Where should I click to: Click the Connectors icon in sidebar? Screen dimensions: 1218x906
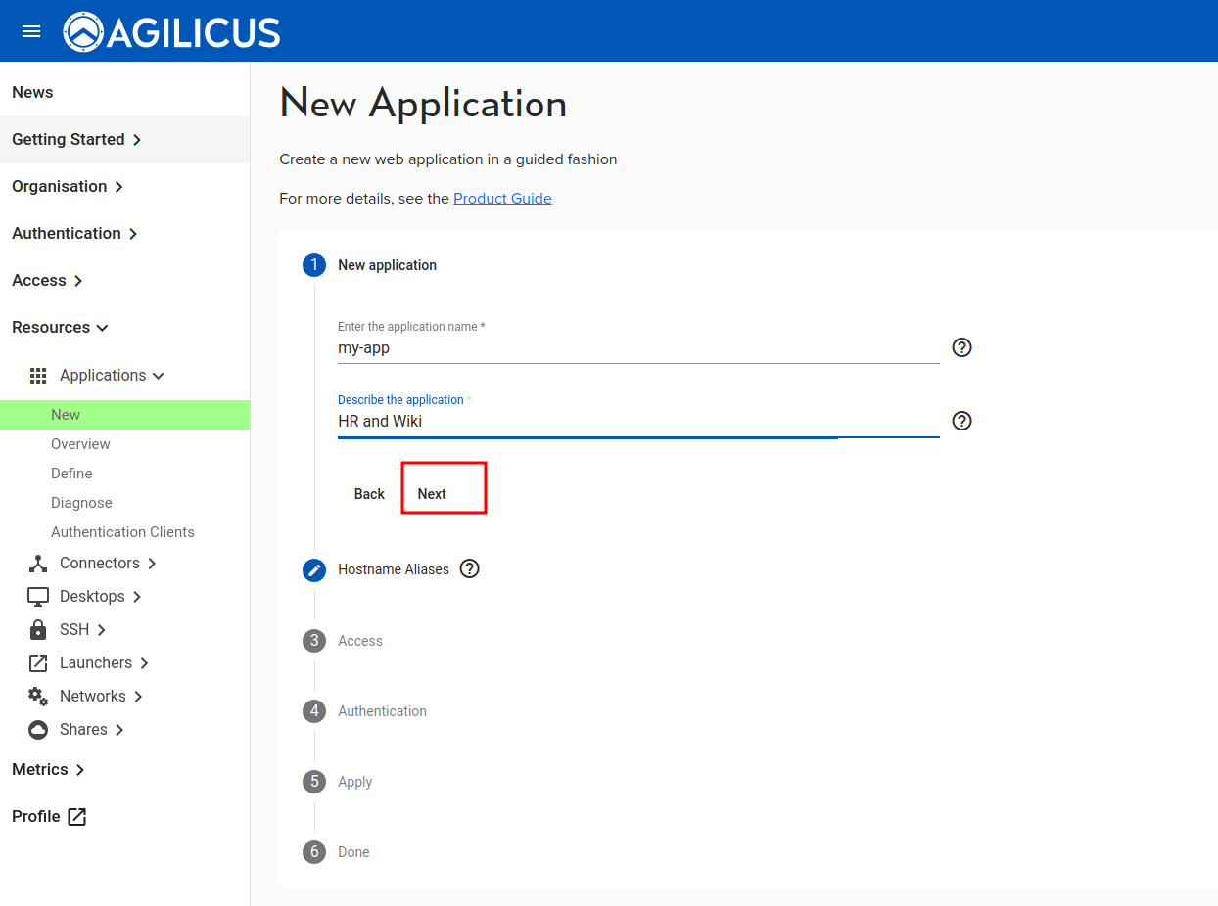point(38,564)
